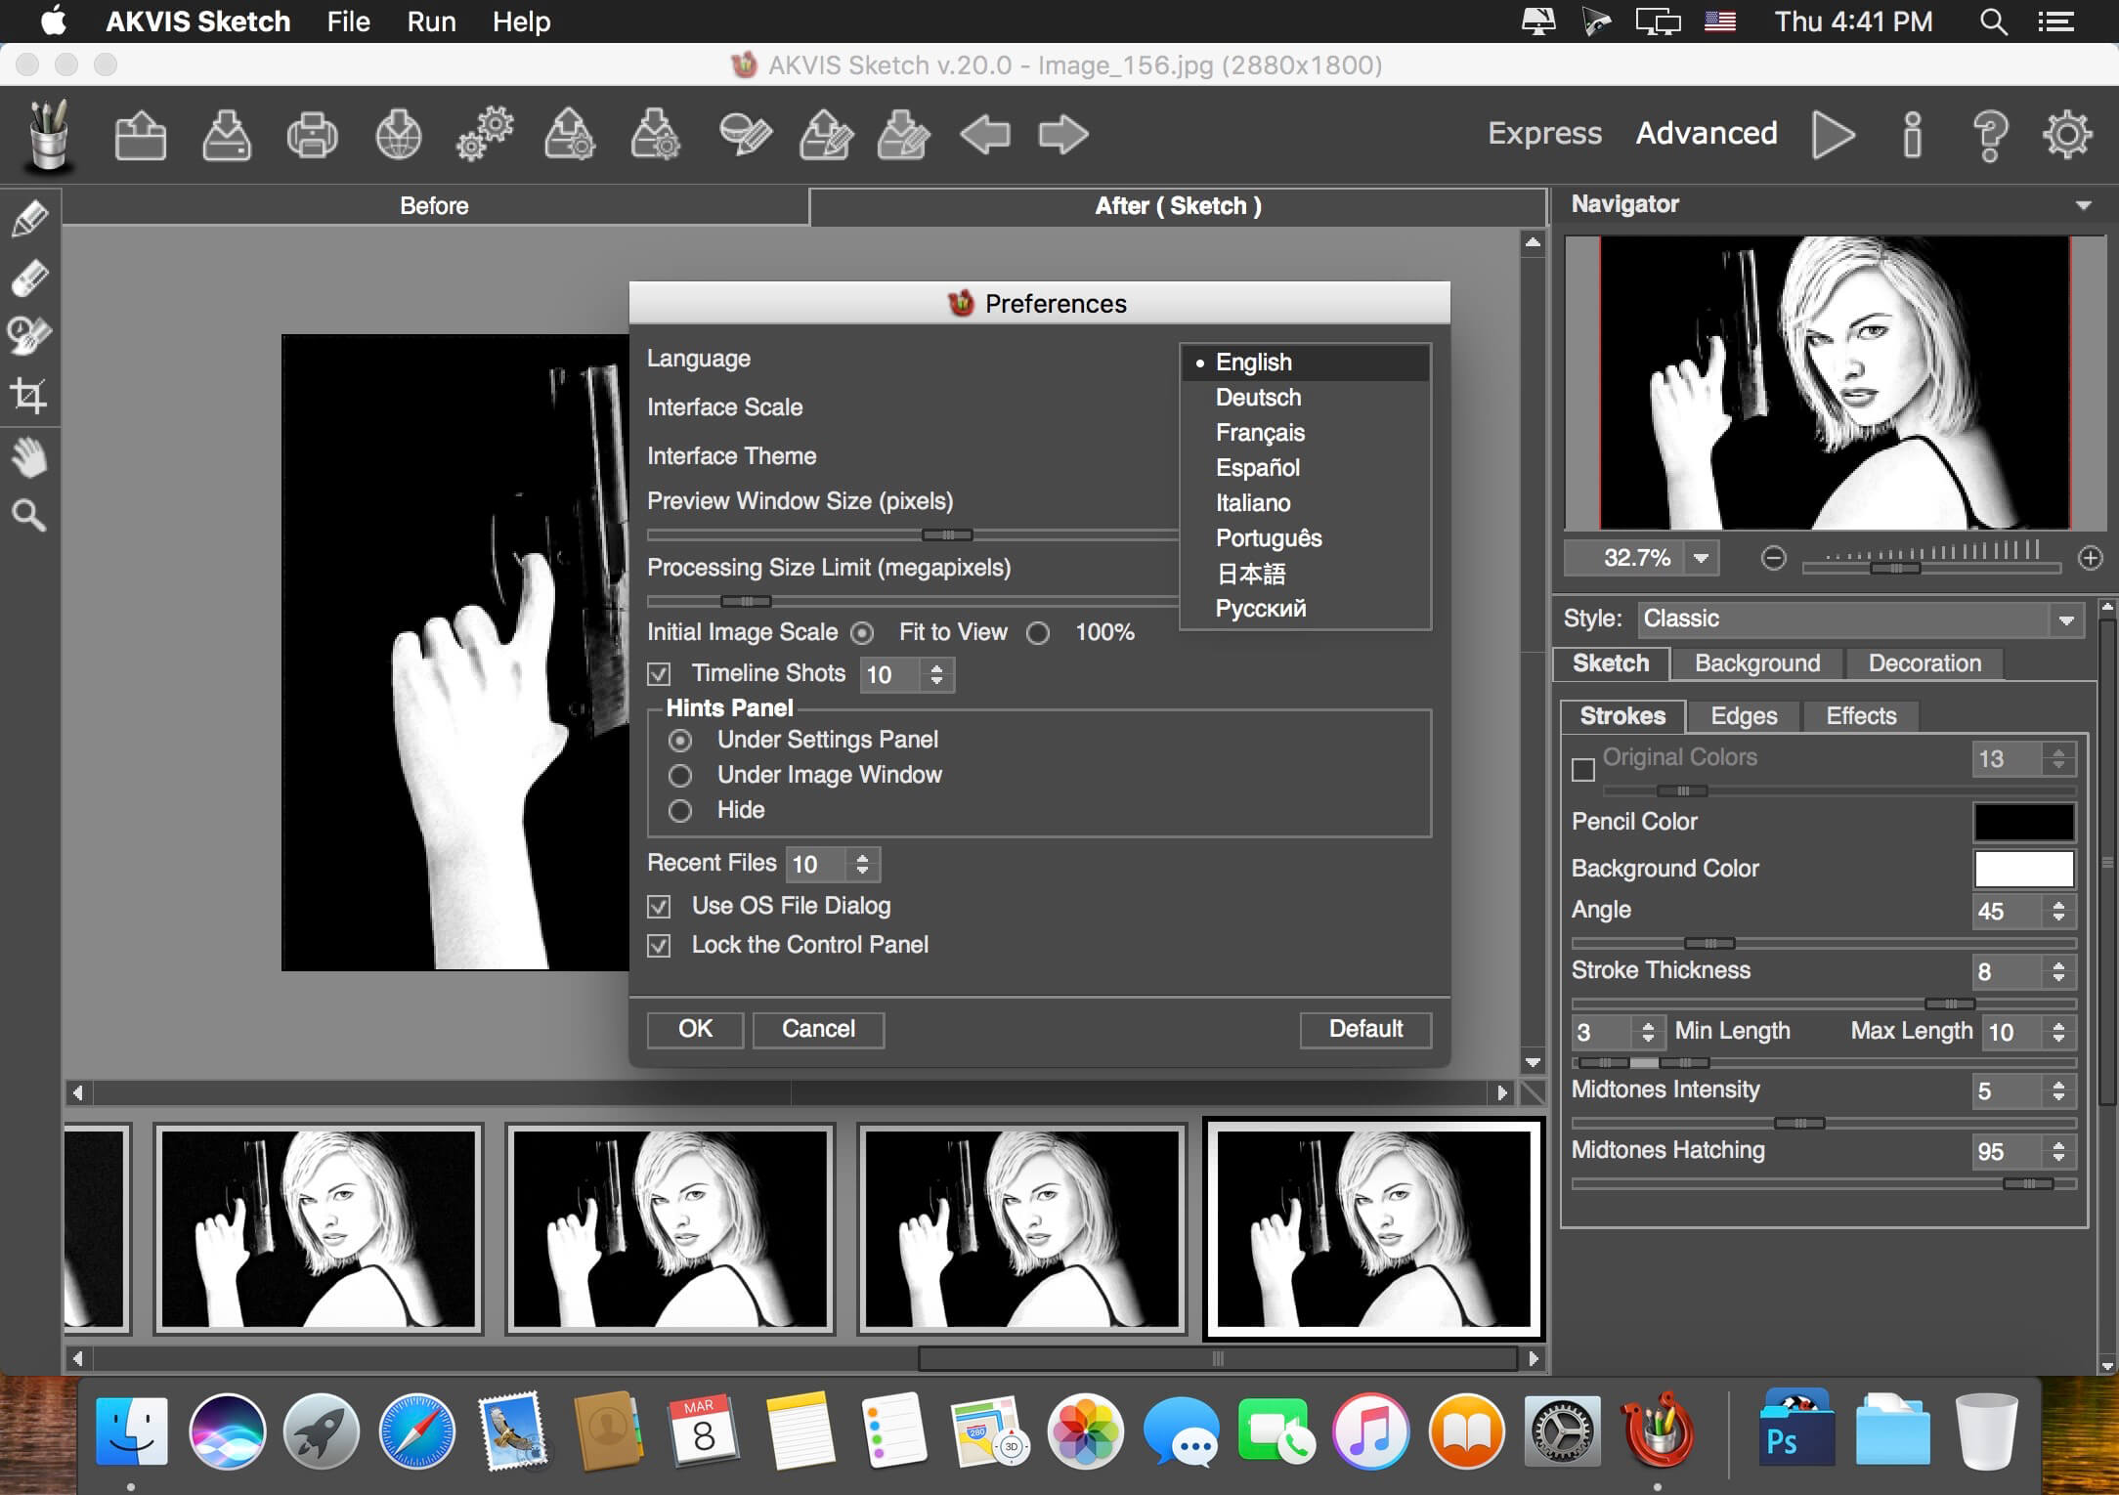The width and height of the screenshot is (2119, 1495).
Task: Select the History Brush tool
Action: (x=29, y=335)
